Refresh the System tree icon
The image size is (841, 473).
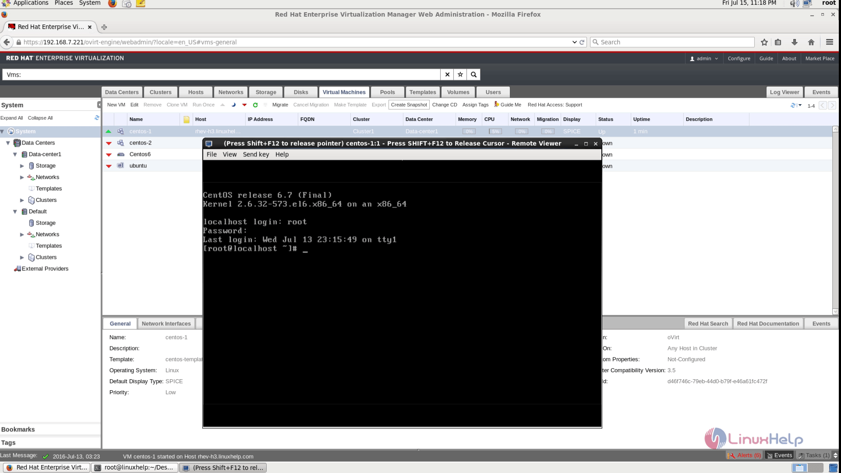97,118
